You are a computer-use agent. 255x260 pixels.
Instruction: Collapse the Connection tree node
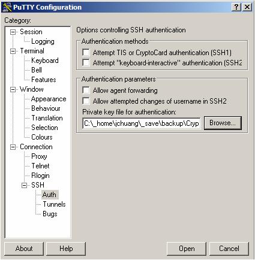click(13, 147)
